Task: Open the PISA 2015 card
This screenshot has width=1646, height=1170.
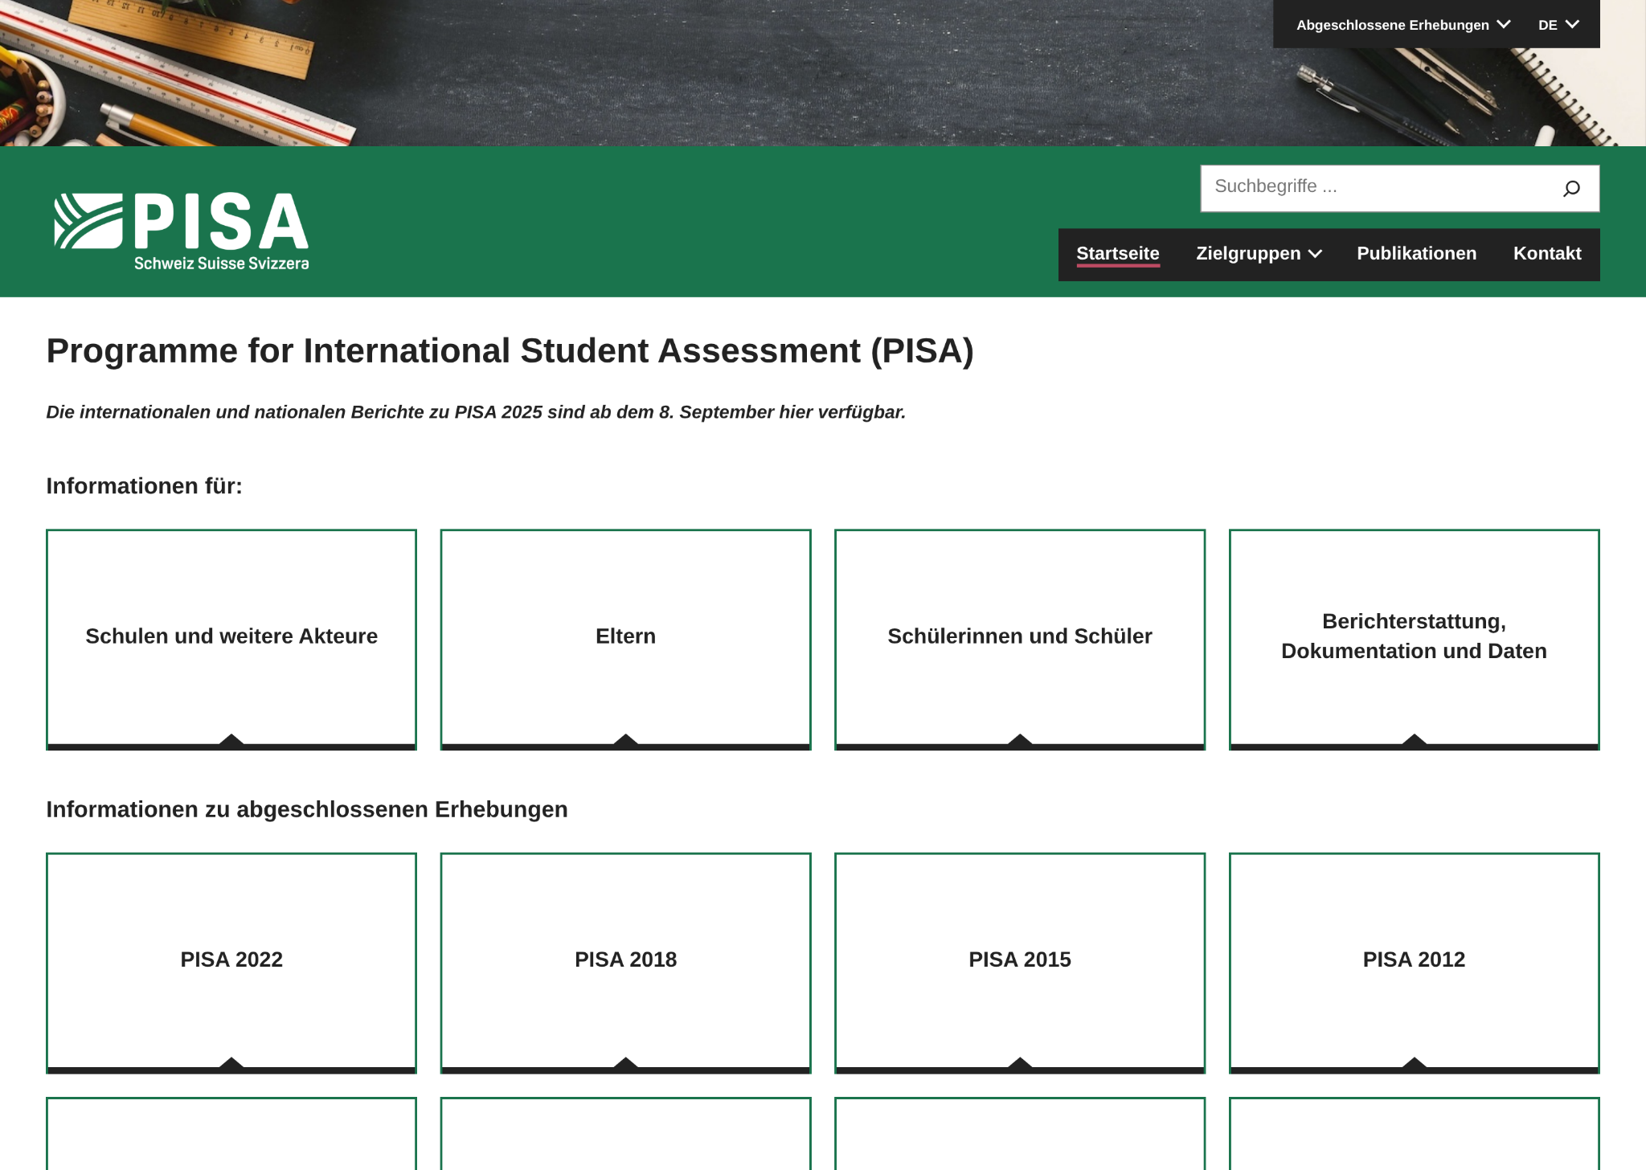Action: (x=1020, y=963)
